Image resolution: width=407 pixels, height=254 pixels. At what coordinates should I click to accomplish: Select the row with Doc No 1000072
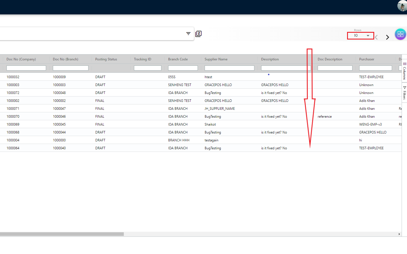point(13,93)
